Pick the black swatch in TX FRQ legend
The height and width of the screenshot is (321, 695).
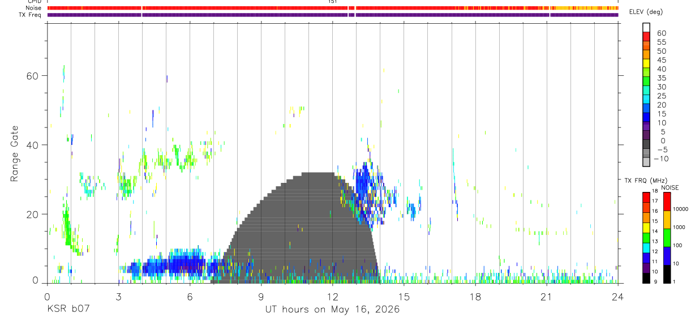646,278
